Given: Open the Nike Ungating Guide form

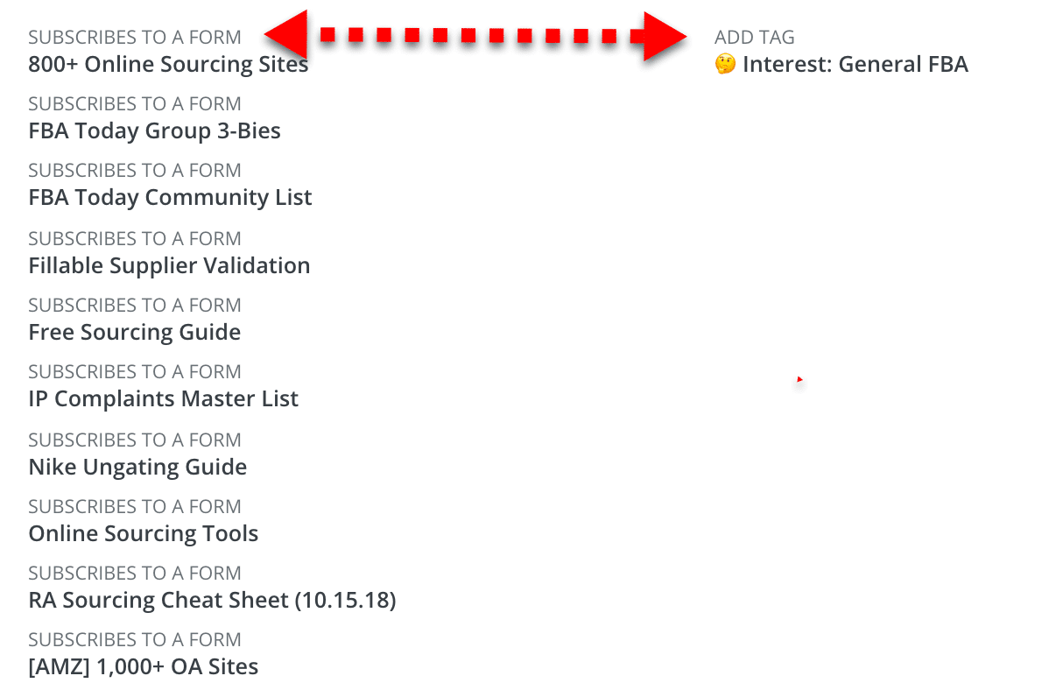Looking at the screenshot, I should pyautogui.click(x=137, y=468).
